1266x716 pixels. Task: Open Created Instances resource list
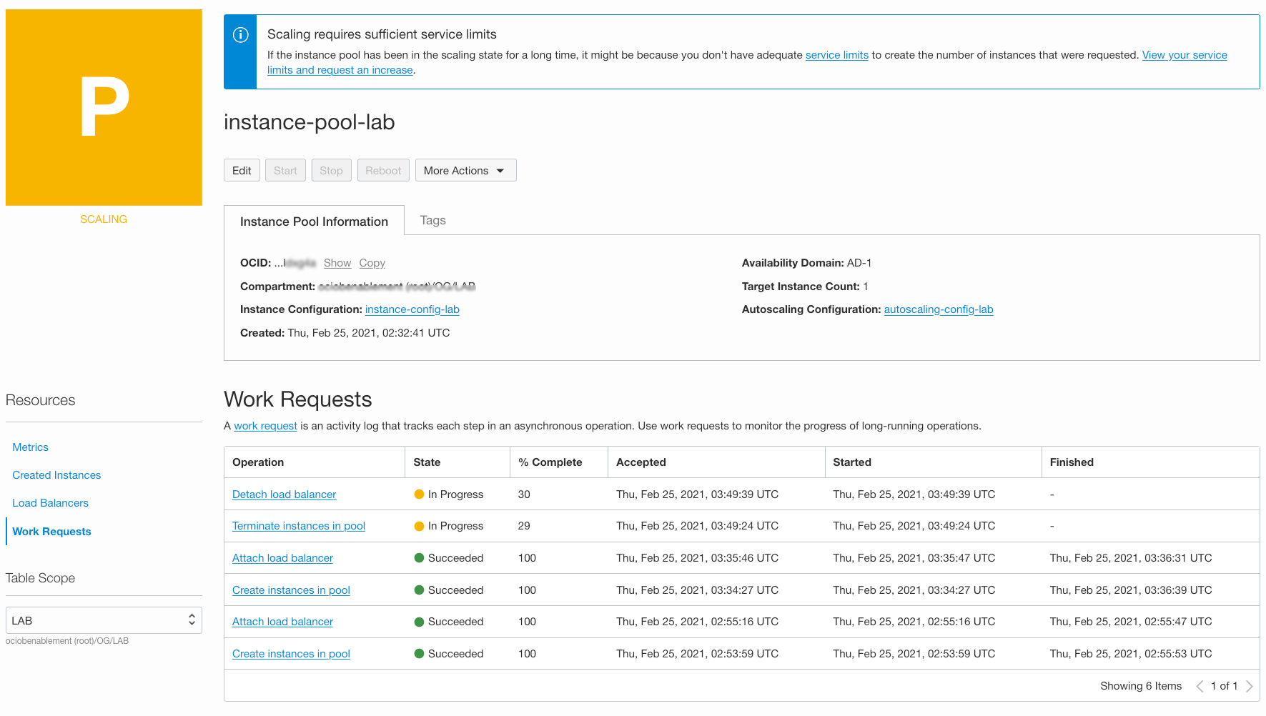pos(56,475)
